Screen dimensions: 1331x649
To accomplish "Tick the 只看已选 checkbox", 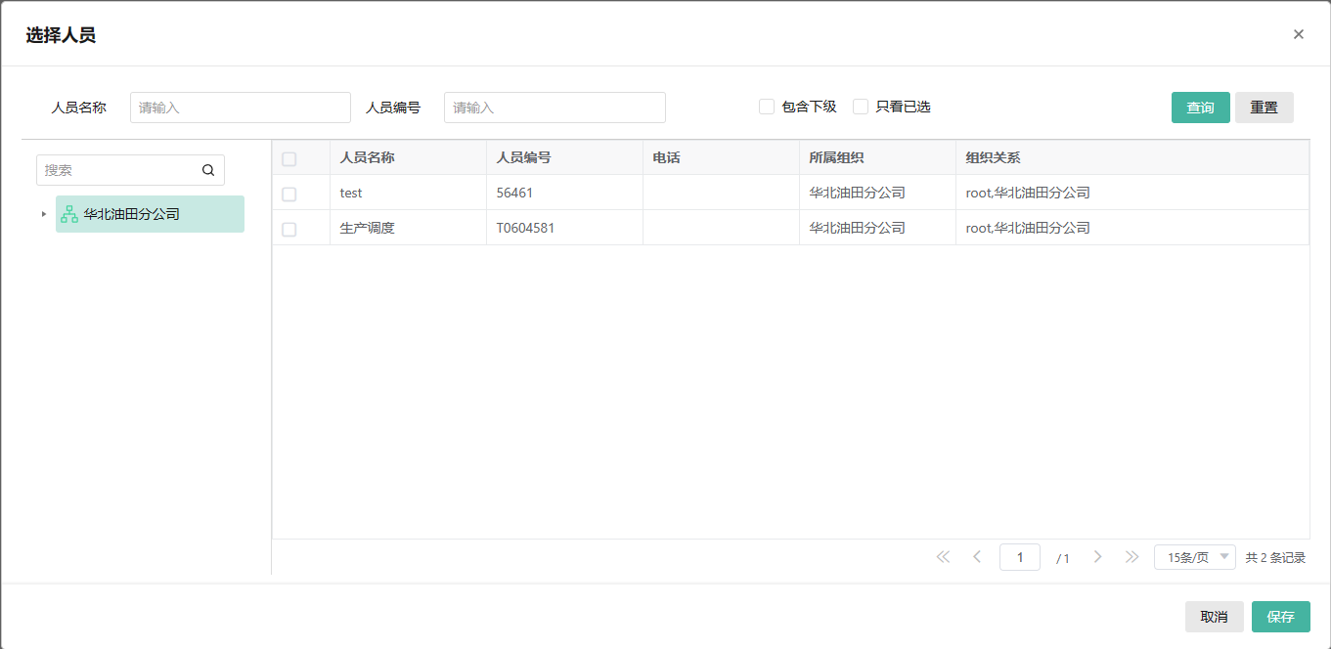I will [861, 107].
